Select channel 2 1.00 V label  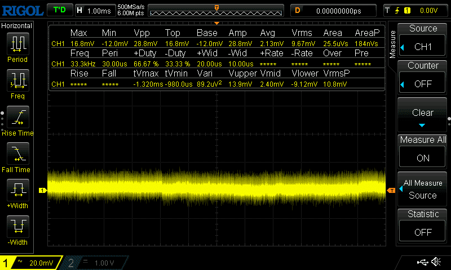(x=104, y=263)
